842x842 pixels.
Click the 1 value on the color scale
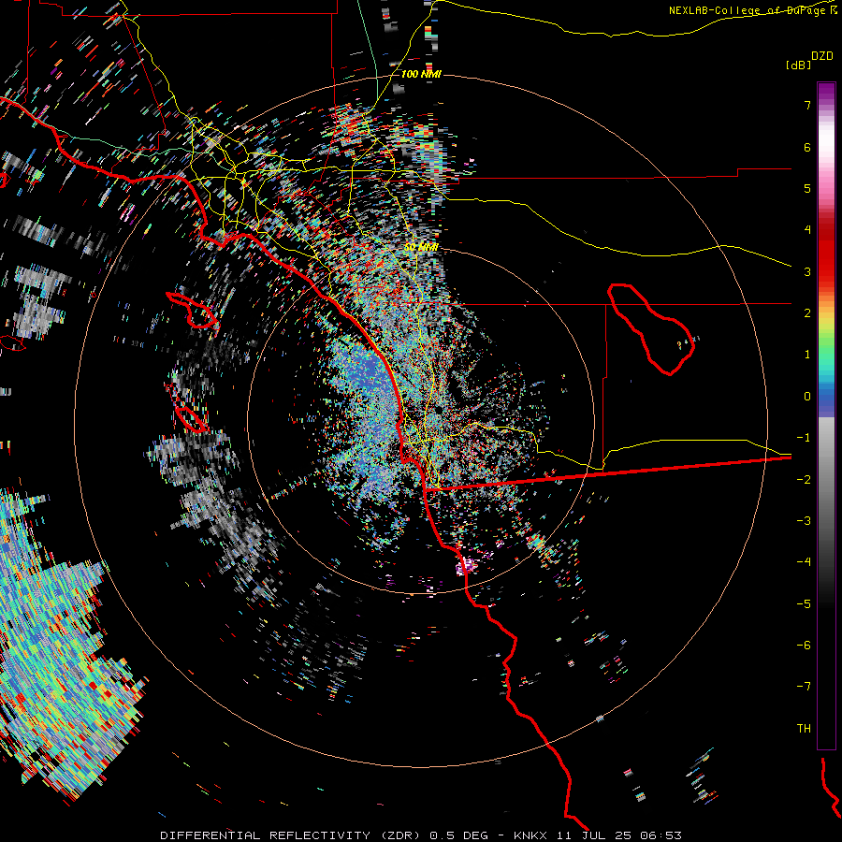click(x=807, y=355)
